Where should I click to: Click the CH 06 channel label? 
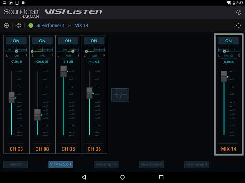click(x=94, y=149)
